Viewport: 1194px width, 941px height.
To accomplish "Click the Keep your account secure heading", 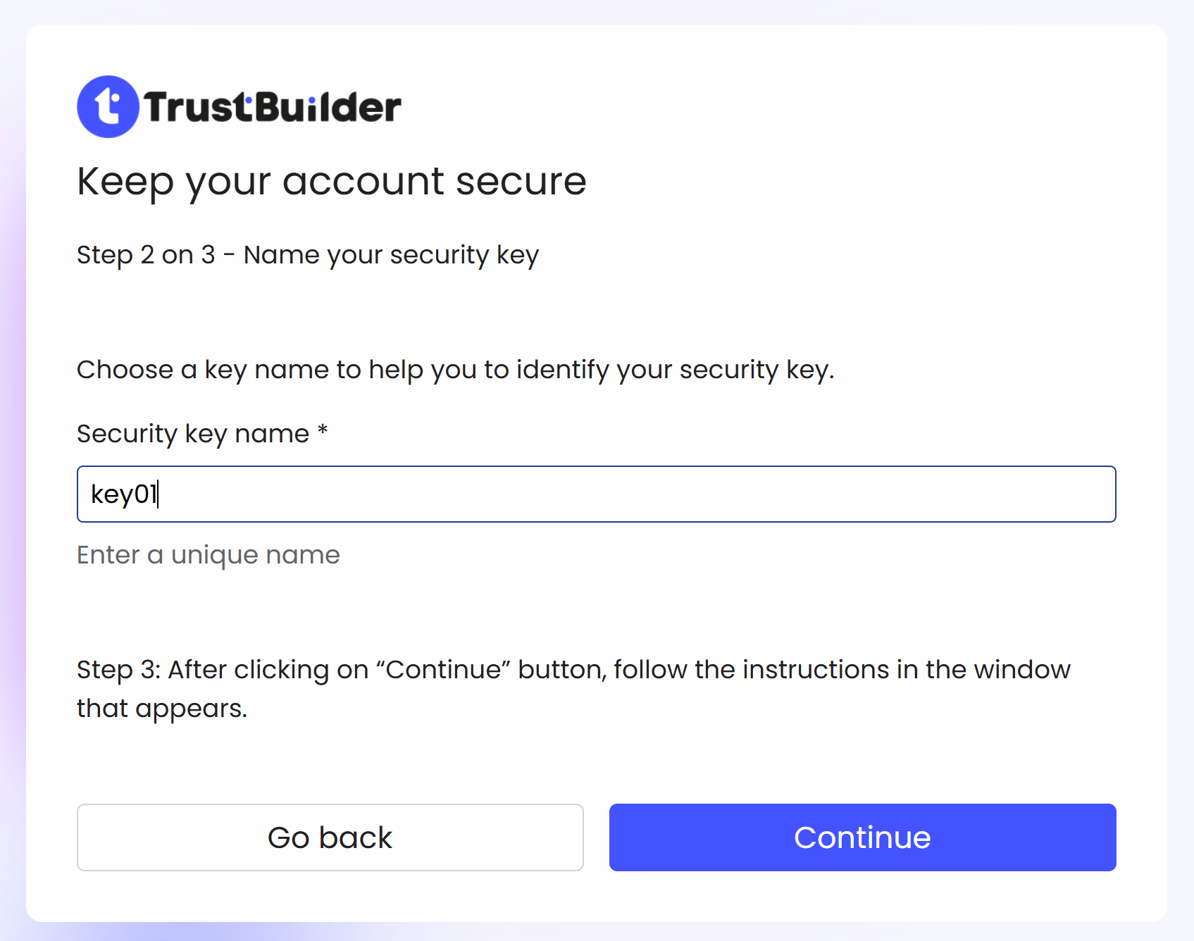I will (331, 182).
